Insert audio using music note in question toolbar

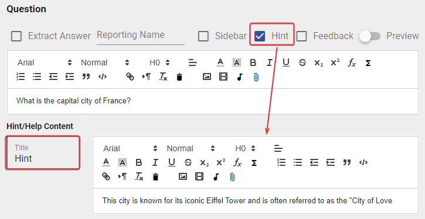[240, 77]
